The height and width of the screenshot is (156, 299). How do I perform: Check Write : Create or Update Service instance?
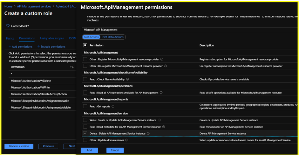(x=85, y=120)
